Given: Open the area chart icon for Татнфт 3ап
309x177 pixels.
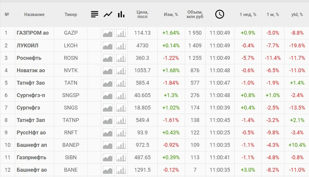Looking at the screenshot, I should 108,120.
